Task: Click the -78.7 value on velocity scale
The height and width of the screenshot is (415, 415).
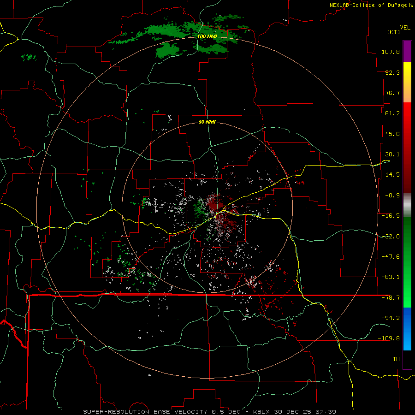Action: 391,298
